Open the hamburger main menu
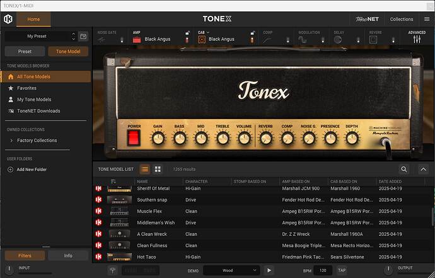The width and height of the screenshot is (435, 278). pyautogui.click(x=427, y=19)
